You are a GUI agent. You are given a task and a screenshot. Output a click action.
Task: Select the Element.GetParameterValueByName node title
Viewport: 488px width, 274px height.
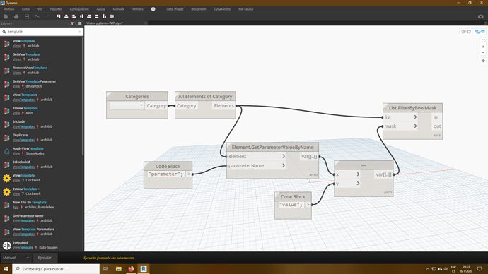[x=272, y=148]
